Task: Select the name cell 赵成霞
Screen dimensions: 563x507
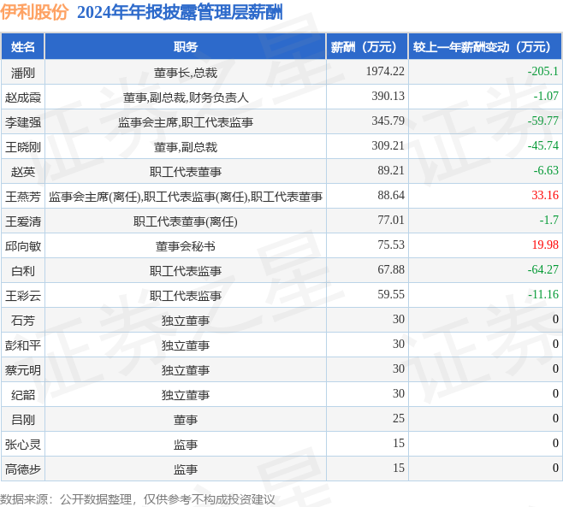Action: pos(23,97)
